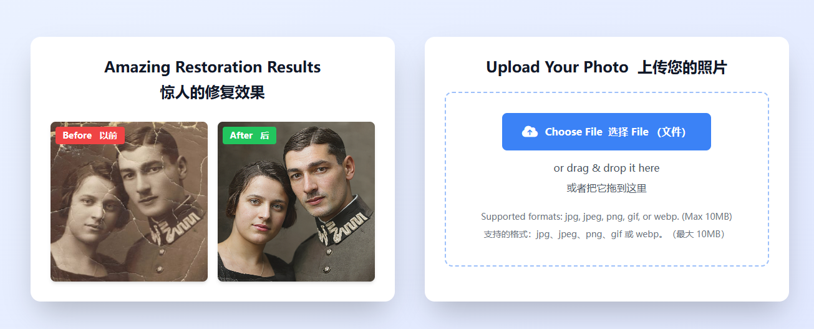Click the "or drag & drop it here" text
814x329 pixels.
tap(606, 168)
